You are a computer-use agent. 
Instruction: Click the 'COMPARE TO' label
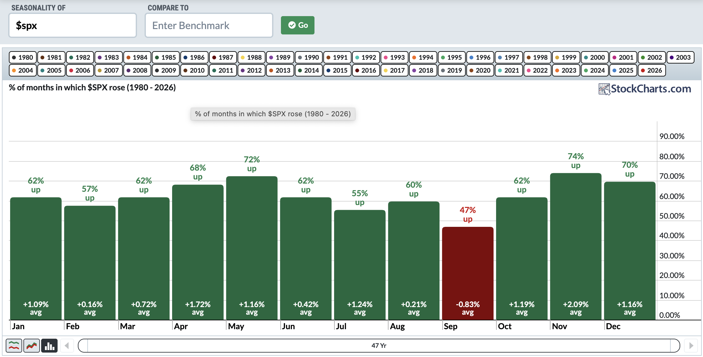pyautogui.click(x=168, y=8)
